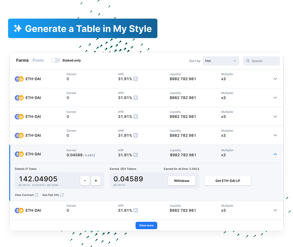The width and height of the screenshot is (293, 247).
Task: Switch to the Pools tab
Action: pos(38,60)
